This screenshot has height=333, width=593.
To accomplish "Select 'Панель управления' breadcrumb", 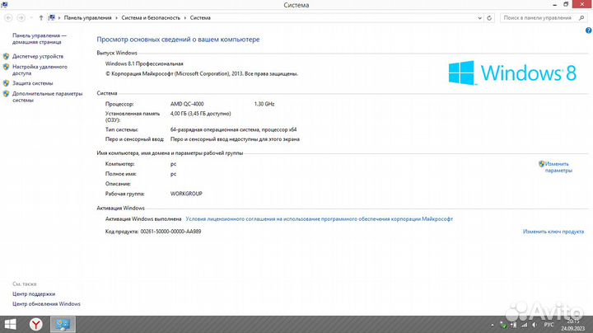I will click(x=88, y=18).
